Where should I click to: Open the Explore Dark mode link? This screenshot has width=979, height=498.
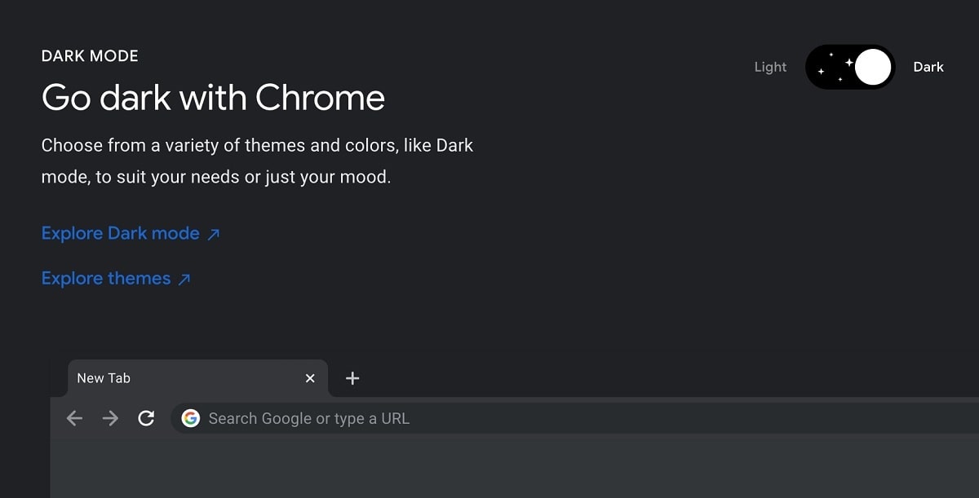point(131,233)
